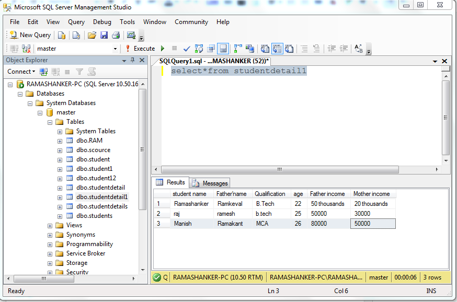
Task: Expand the dbo.studentdetail1 table
Action: pyautogui.click(x=60, y=198)
